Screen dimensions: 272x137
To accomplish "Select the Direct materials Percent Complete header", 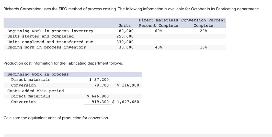I will tap(158, 23).
